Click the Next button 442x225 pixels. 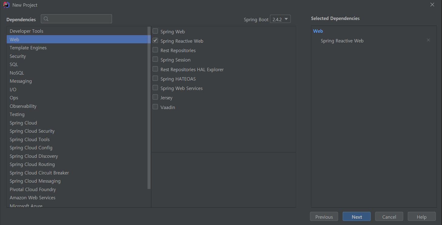357,217
